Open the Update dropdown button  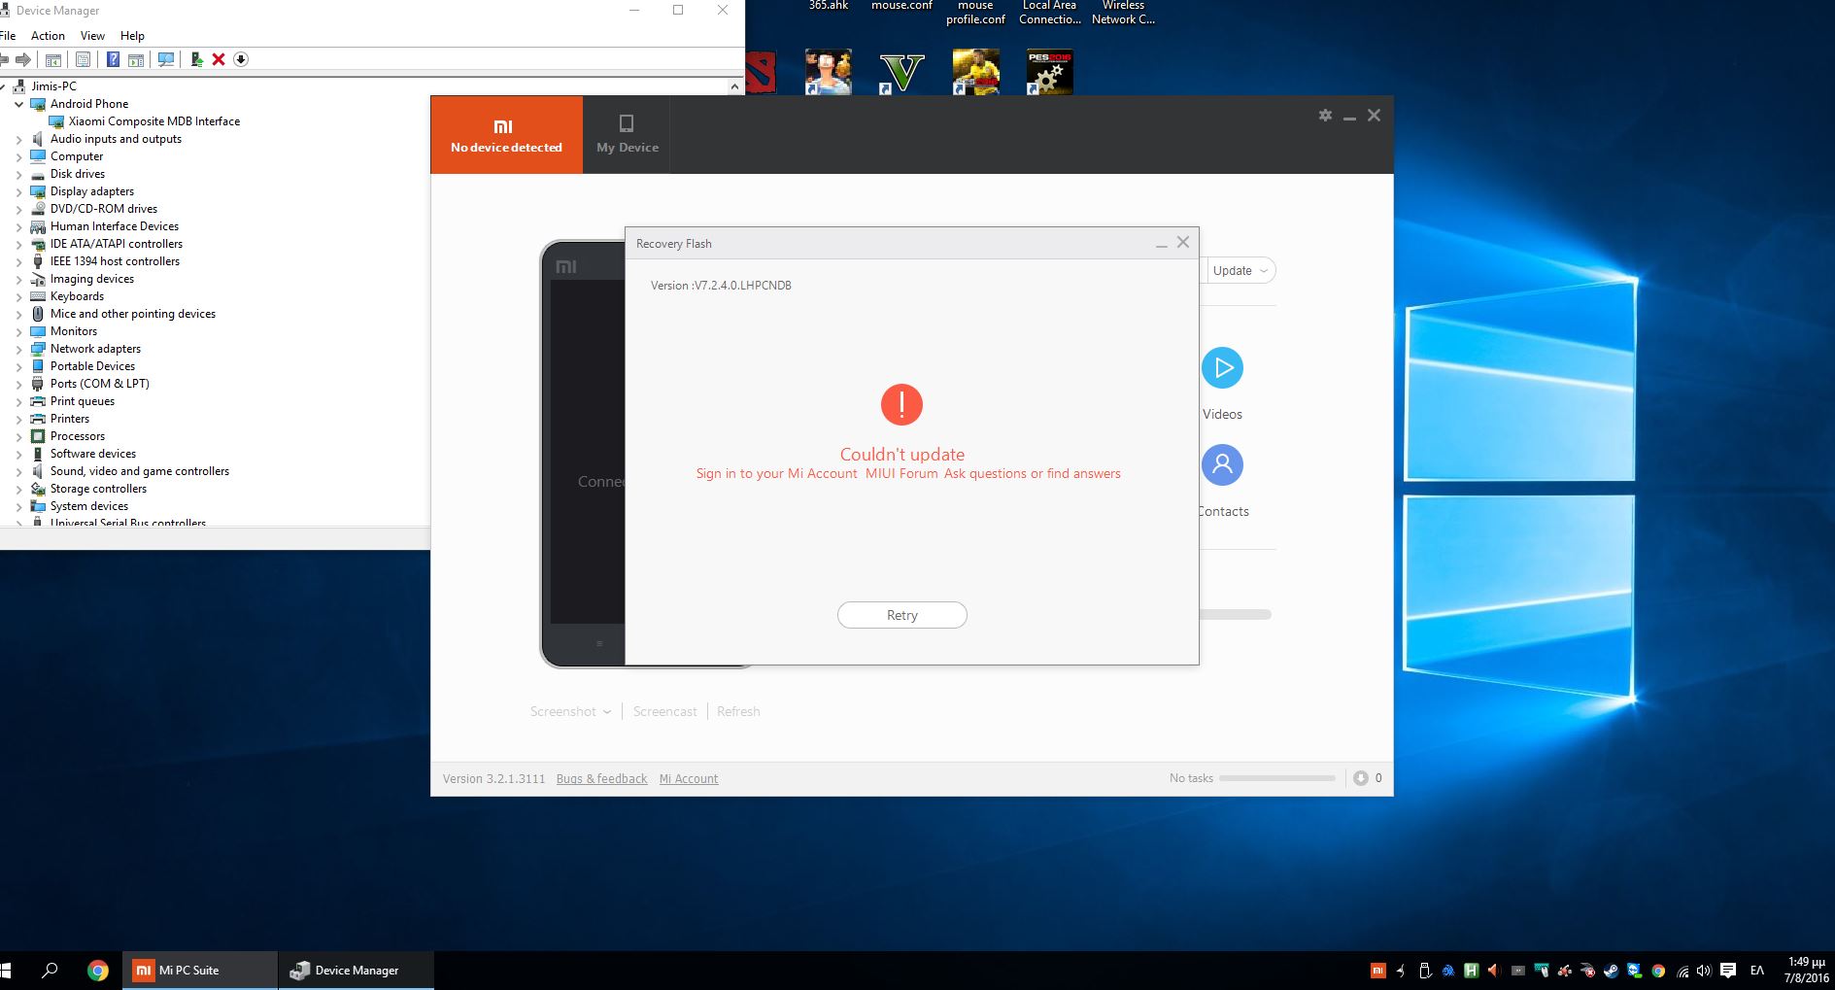tap(1240, 271)
